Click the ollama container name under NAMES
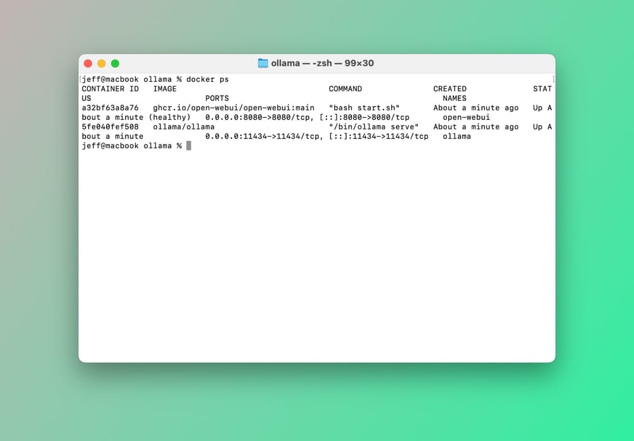 [x=456, y=136]
